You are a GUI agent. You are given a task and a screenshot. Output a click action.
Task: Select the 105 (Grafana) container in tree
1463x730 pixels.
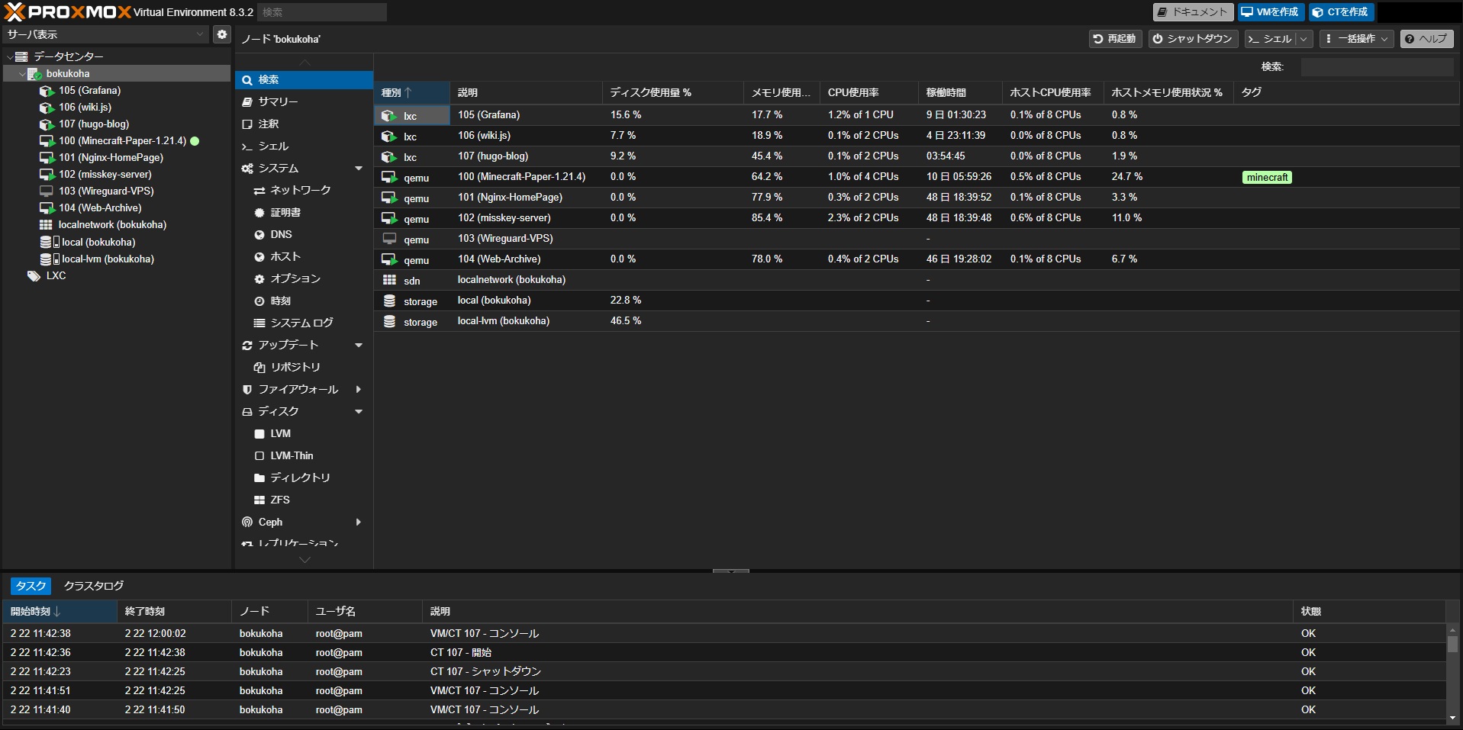point(89,91)
